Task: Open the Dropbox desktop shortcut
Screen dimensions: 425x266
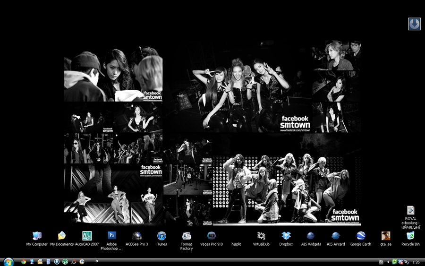Action: (286, 239)
